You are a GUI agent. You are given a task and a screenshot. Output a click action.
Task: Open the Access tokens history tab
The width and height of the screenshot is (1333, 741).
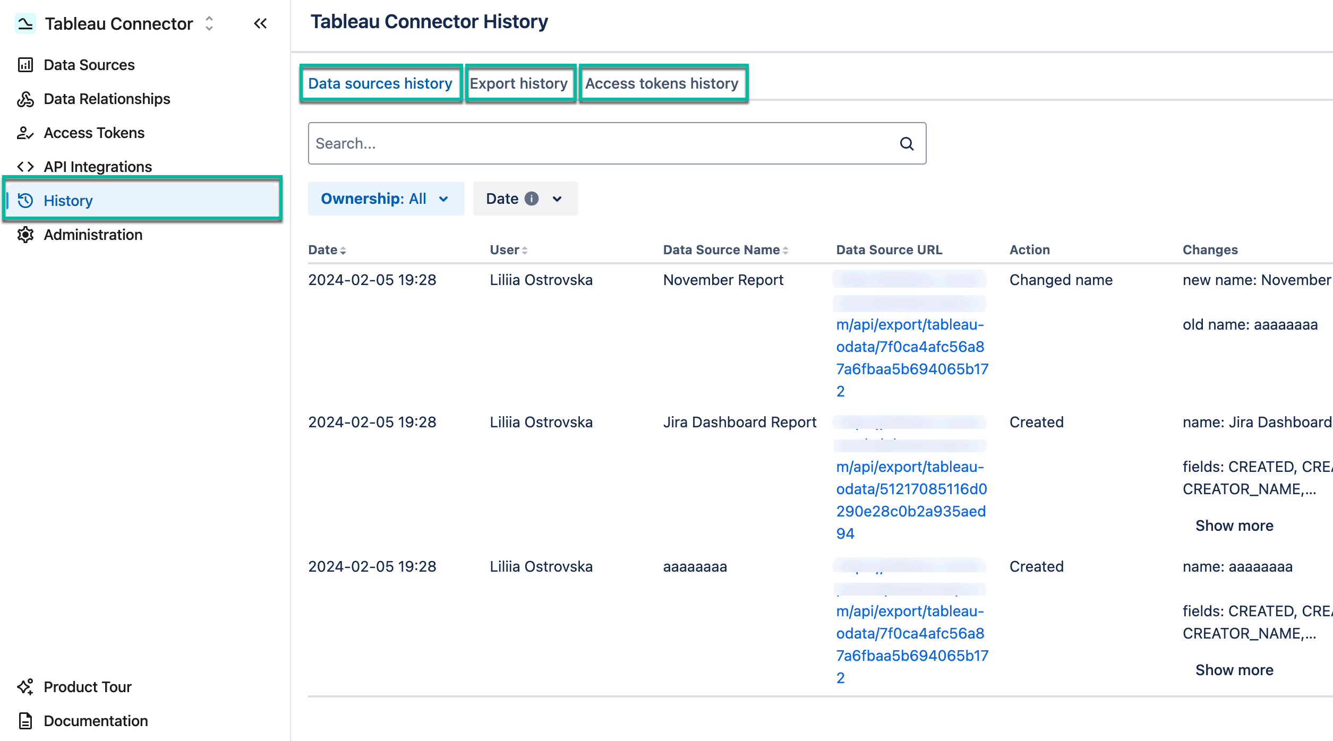coord(661,83)
